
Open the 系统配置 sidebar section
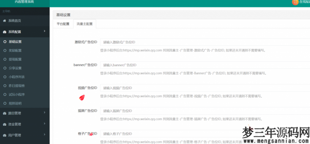(x=25, y=32)
